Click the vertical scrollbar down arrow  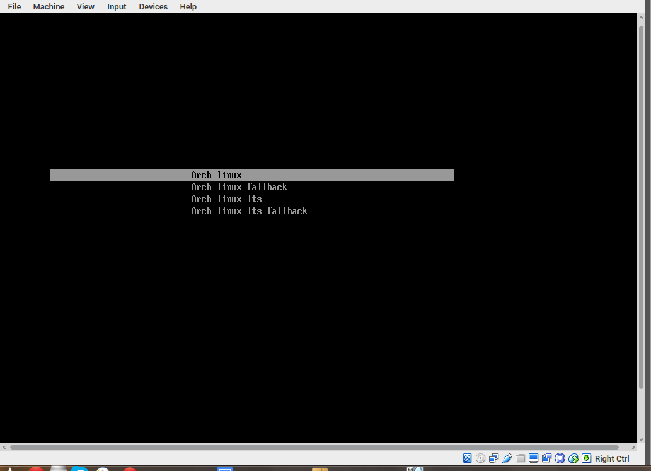coord(641,439)
